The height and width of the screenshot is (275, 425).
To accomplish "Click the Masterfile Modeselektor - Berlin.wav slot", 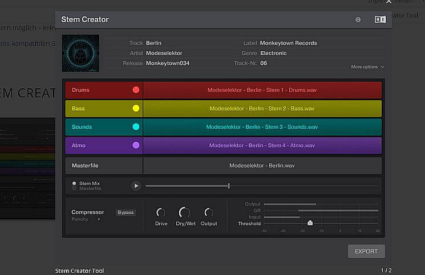I will point(262,166).
